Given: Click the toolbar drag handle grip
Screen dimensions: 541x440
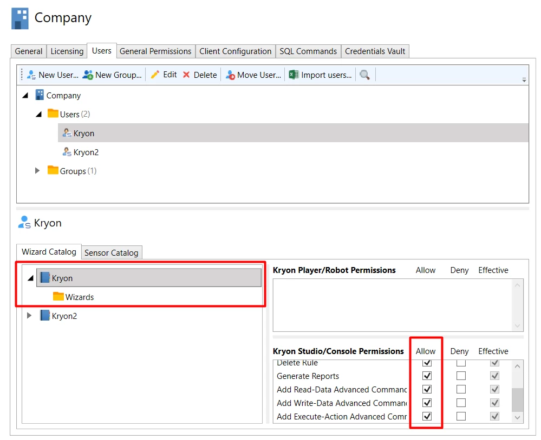Looking at the screenshot, I should pos(22,75).
